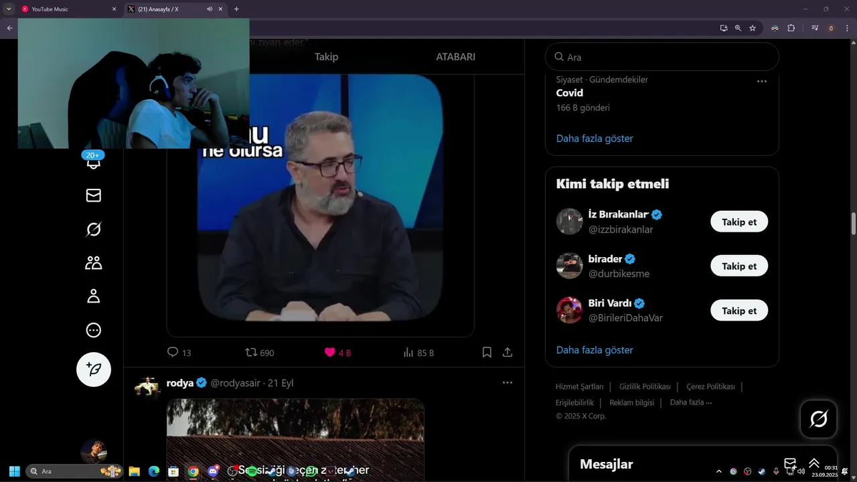Open Chrome three-dot menu
The width and height of the screenshot is (857, 482).
(x=847, y=28)
